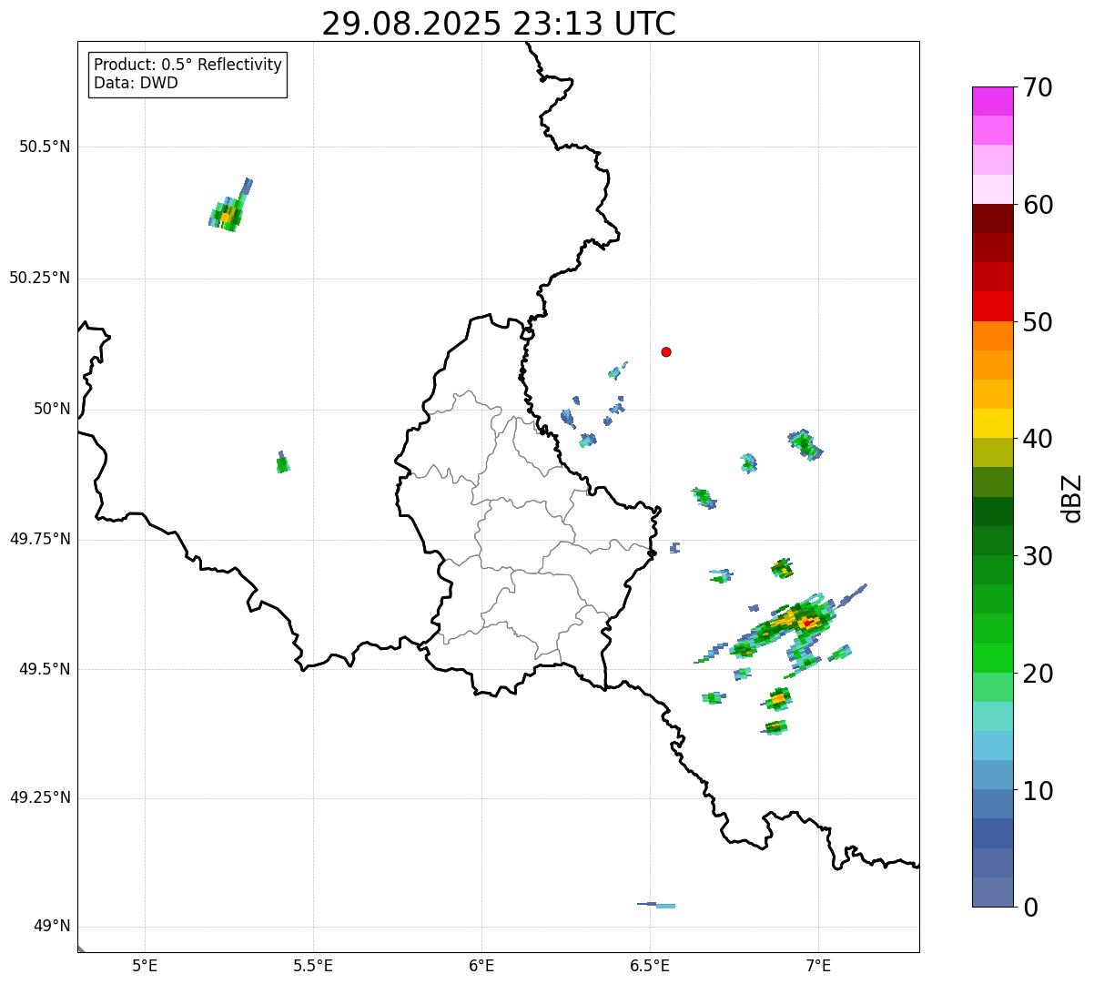The width and height of the screenshot is (1094, 984).
Task: Click the small echo near 49.9°N 5.4°E
Action: pyautogui.click(x=283, y=463)
